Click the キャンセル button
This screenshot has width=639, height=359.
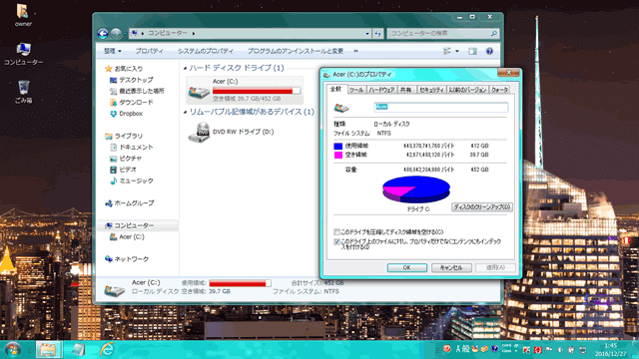tap(451, 268)
